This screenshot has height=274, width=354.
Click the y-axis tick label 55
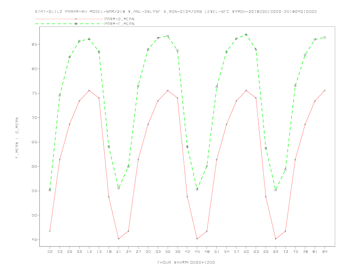pos(34,191)
